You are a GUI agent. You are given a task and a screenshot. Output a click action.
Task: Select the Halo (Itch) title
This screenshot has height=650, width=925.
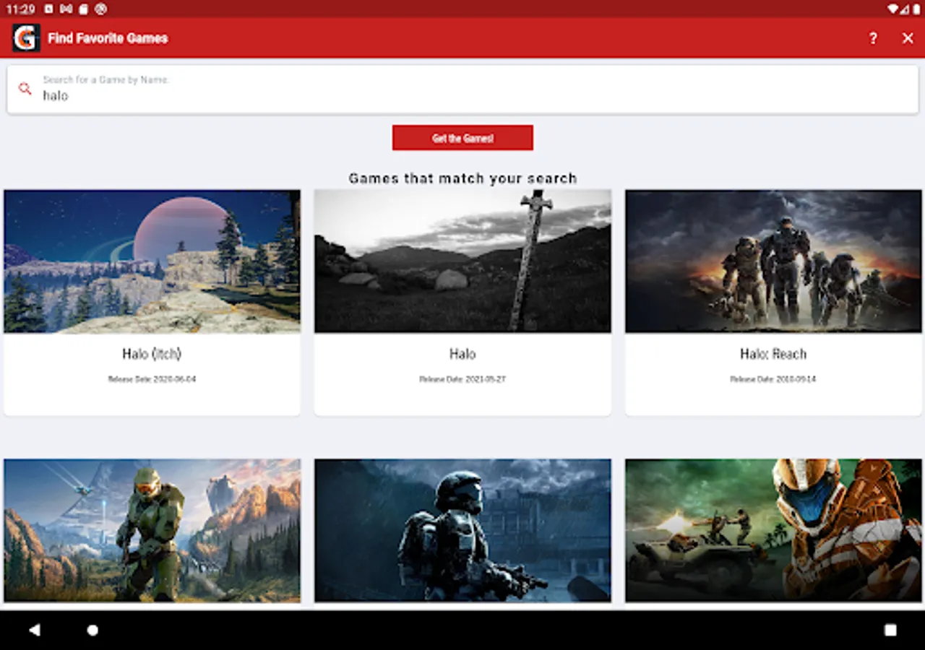(x=152, y=354)
